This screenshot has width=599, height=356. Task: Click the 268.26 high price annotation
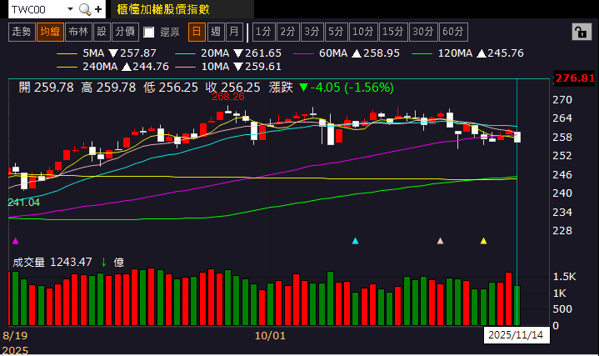tap(228, 97)
